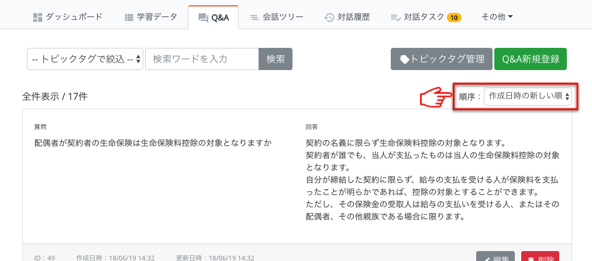The width and height of the screenshot is (592, 261).
Task: Click the yellow 10 badge on 対話タスク
Action: tap(454, 18)
